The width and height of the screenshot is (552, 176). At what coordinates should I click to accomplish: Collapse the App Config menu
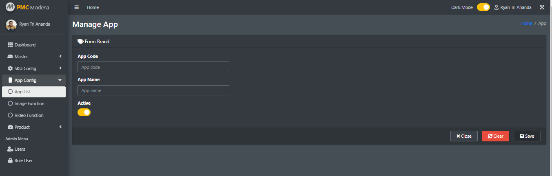pos(34,80)
